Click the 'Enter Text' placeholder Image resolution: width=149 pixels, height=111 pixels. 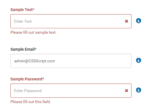point(23,21)
